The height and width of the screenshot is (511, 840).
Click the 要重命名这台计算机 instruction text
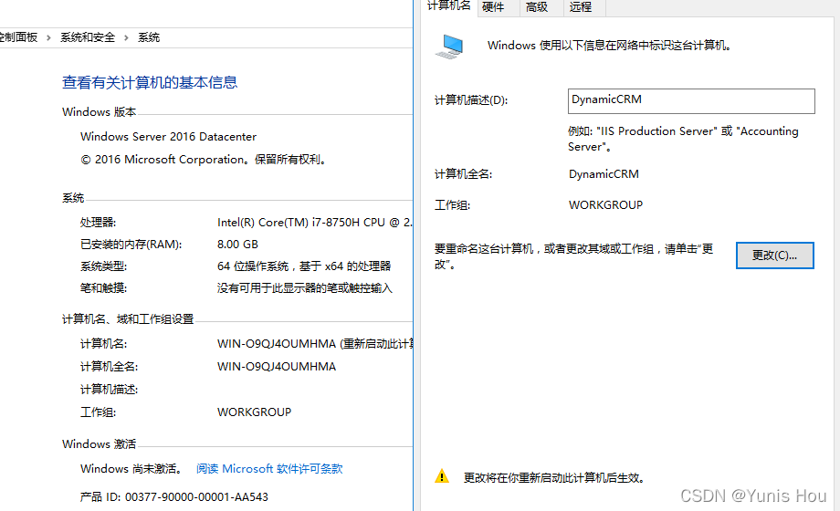click(573, 256)
